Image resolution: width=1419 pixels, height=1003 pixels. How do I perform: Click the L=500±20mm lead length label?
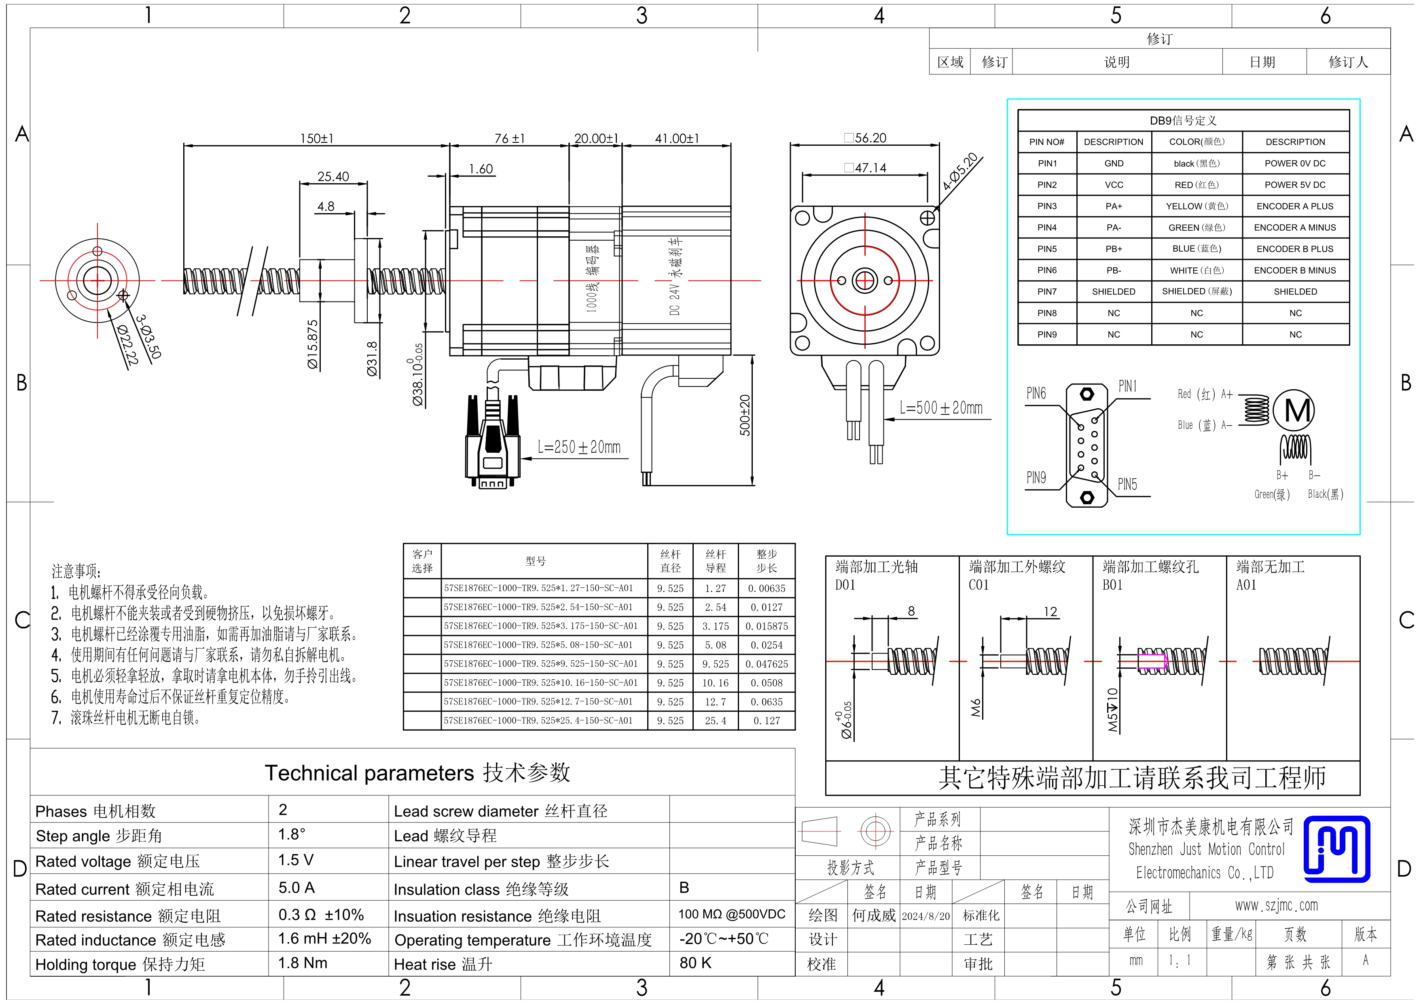[x=940, y=408]
